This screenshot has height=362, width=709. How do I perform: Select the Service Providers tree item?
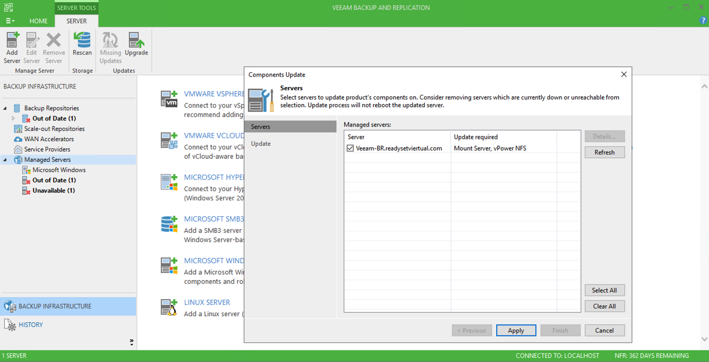[x=47, y=149]
